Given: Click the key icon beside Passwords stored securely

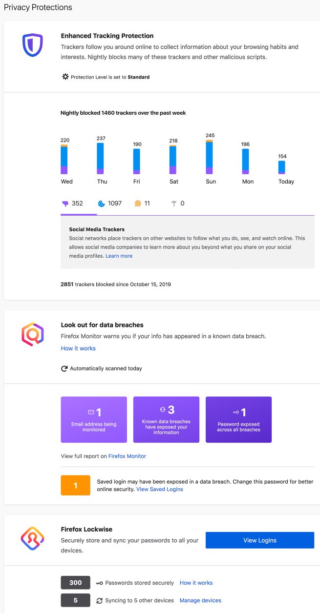Looking at the screenshot, I should (x=100, y=583).
